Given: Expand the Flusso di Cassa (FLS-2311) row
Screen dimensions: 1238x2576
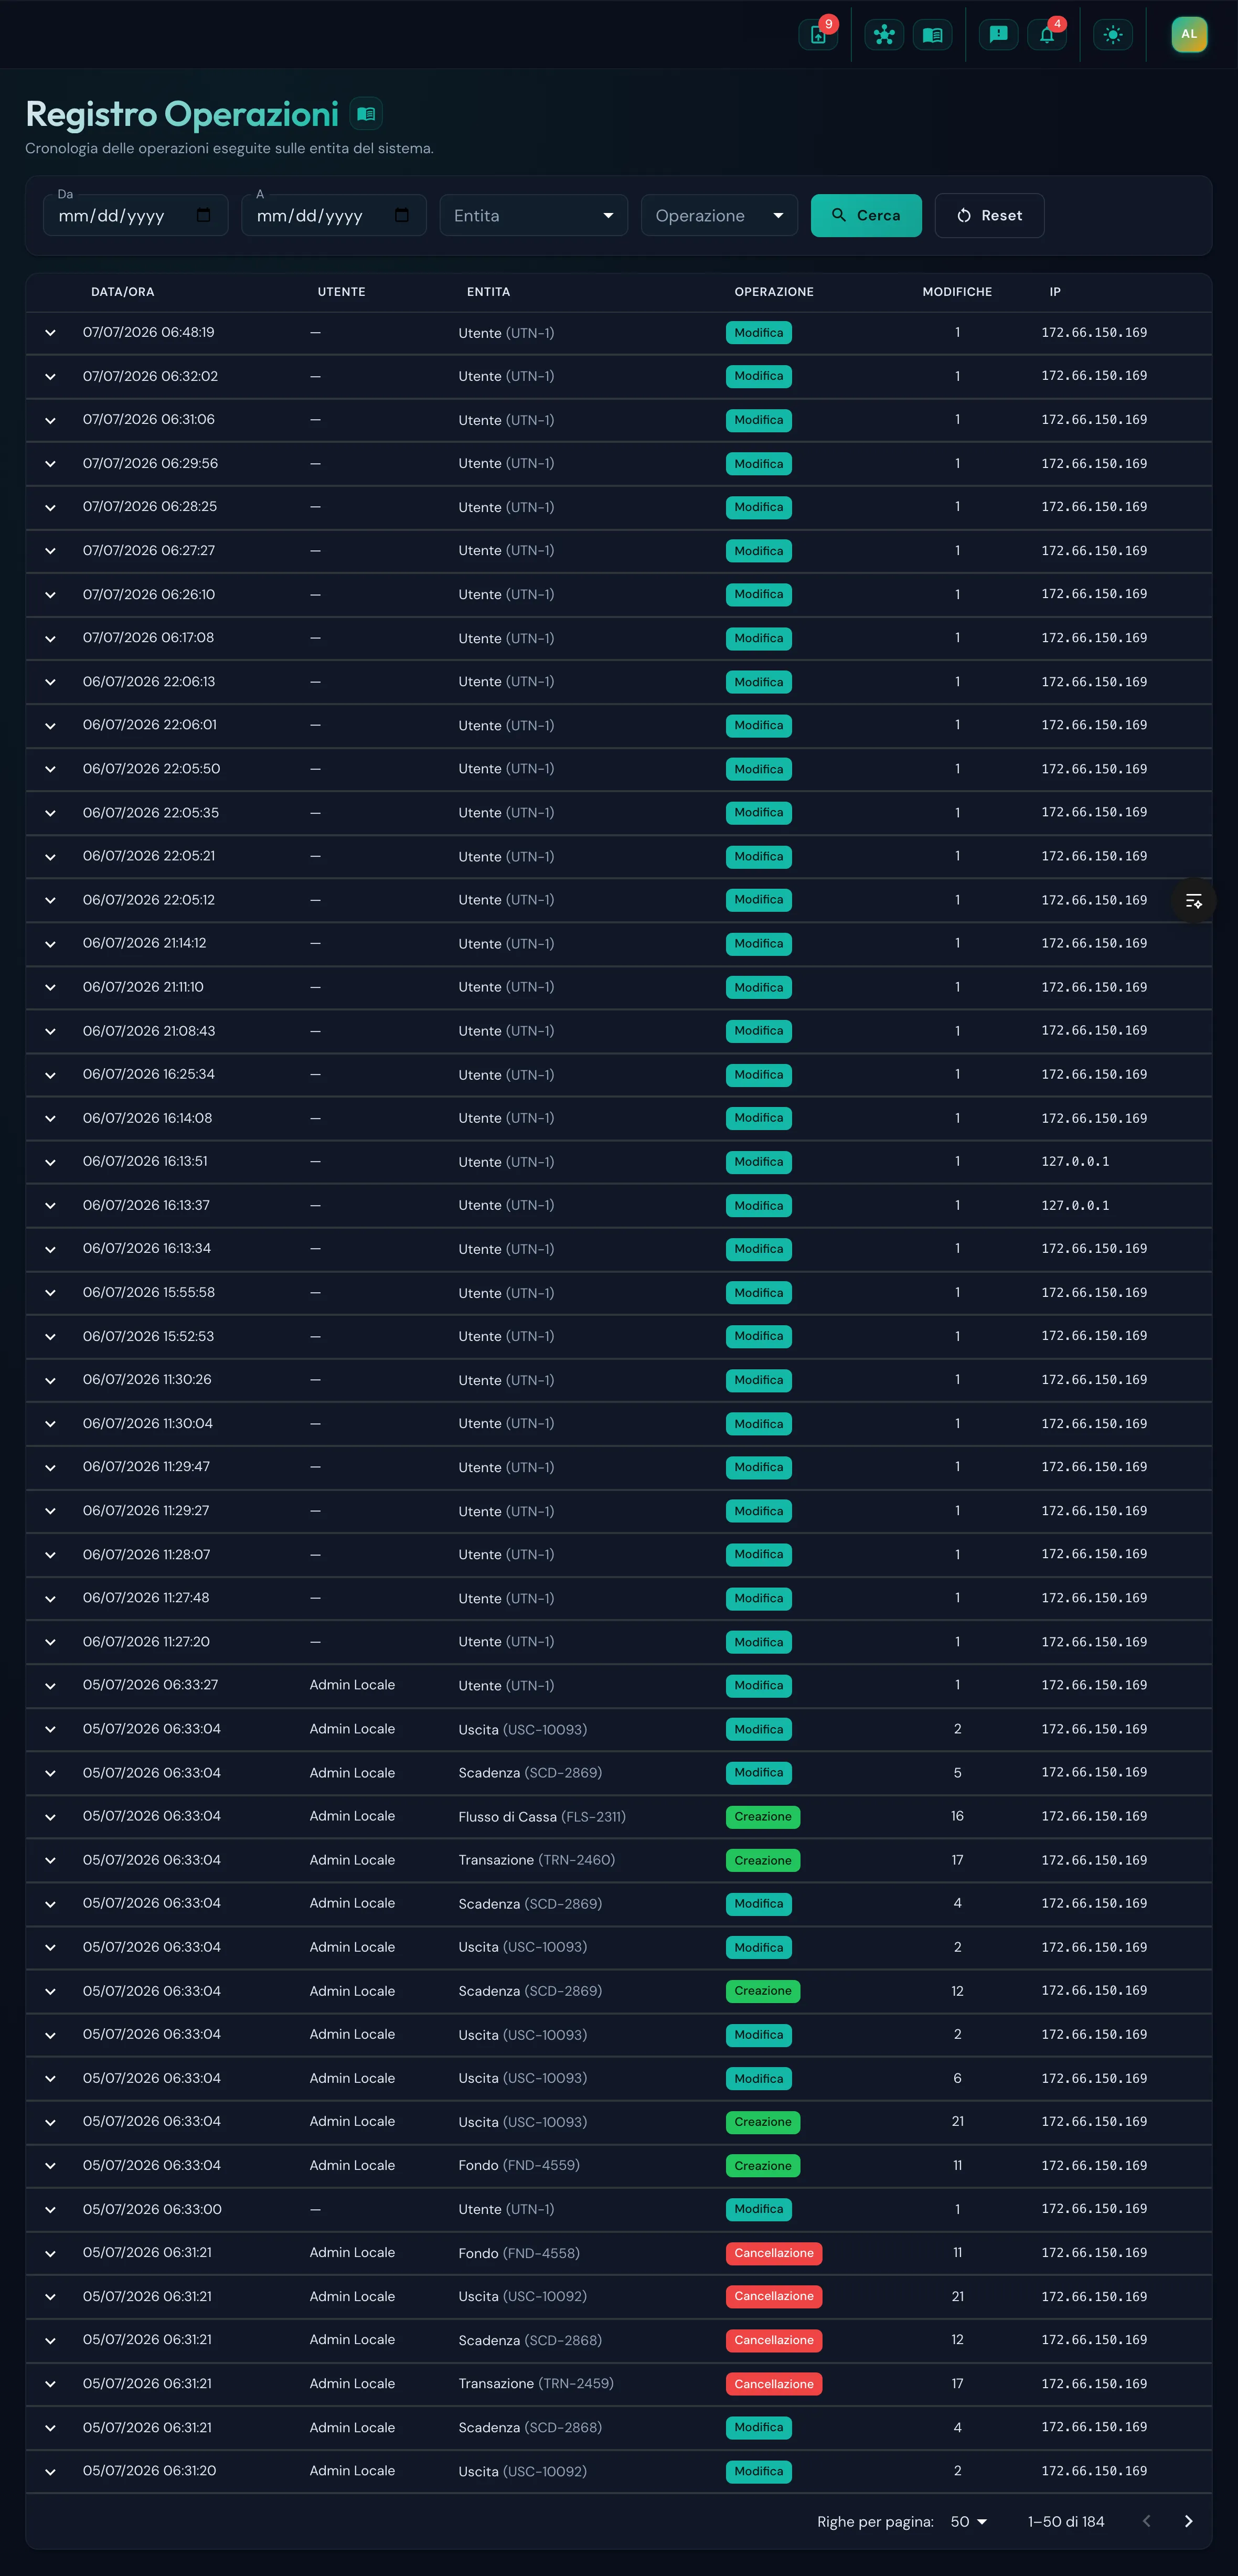Looking at the screenshot, I should pos(50,1816).
